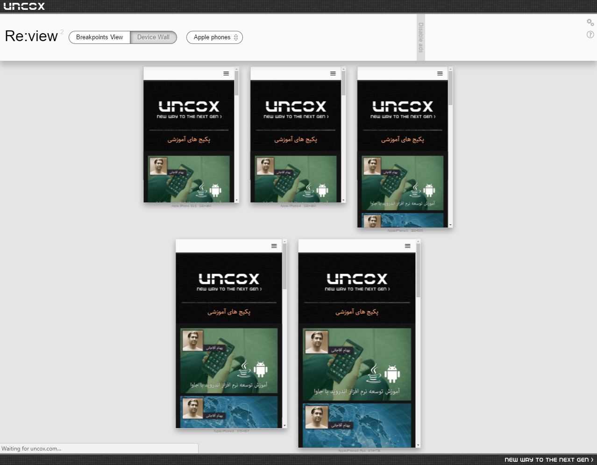
Task: Open hamburger menu in iPhone 6 Plus preview
Action: click(x=408, y=246)
